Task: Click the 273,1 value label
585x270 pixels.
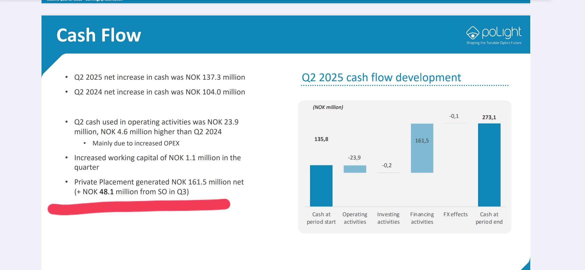Action: (489, 117)
